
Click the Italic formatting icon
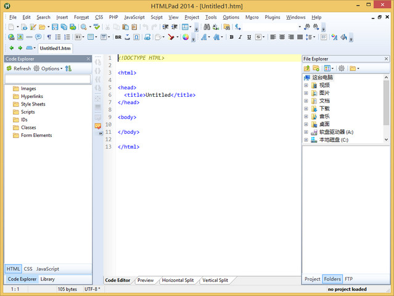coord(240,37)
